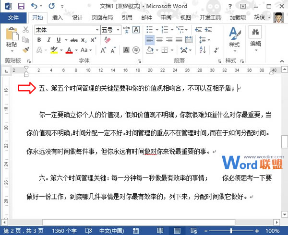288x235 pixels.
Task: Switch to Read Mode view button
Action: coord(160,231)
